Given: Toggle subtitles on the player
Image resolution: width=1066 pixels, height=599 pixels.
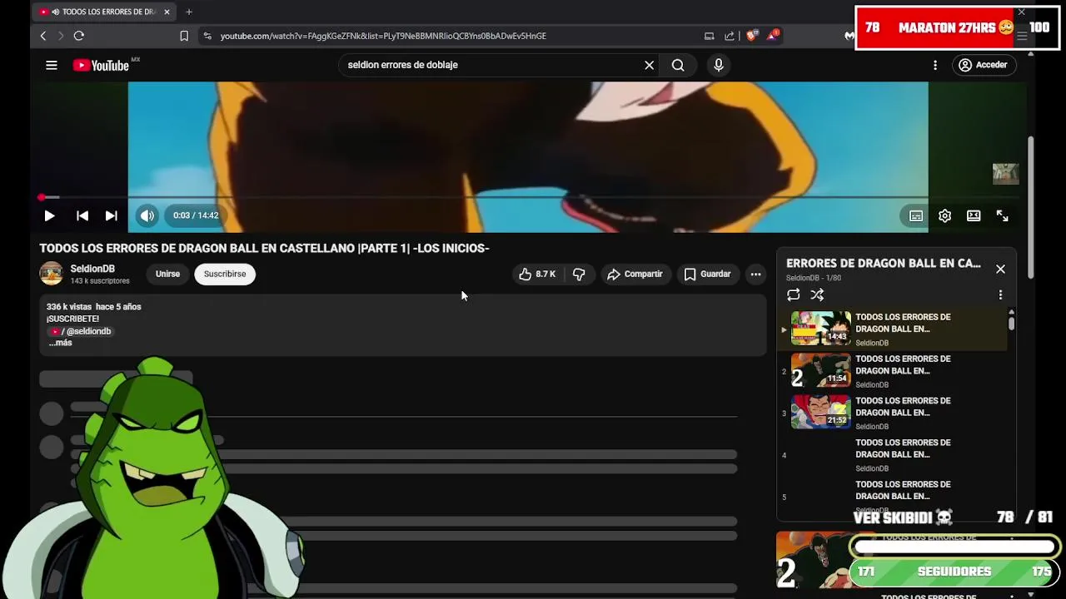Looking at the screenshot, I should (x=916, y=215).
